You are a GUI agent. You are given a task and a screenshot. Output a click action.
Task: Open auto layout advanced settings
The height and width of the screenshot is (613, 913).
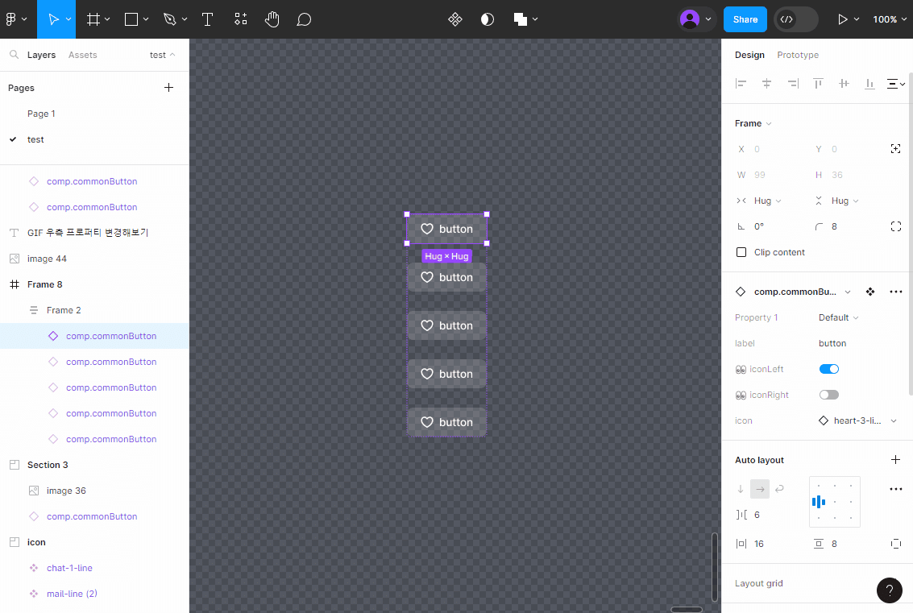(x=895, y=489)
